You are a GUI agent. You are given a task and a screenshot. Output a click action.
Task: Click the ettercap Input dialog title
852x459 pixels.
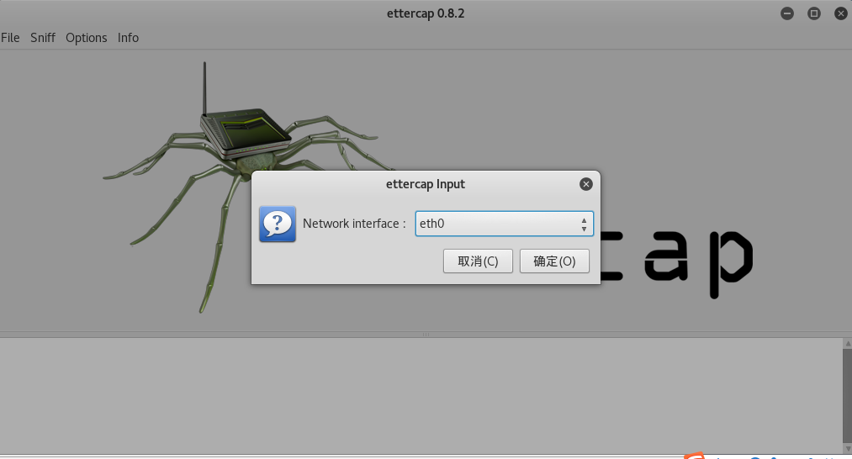point(426,184)
